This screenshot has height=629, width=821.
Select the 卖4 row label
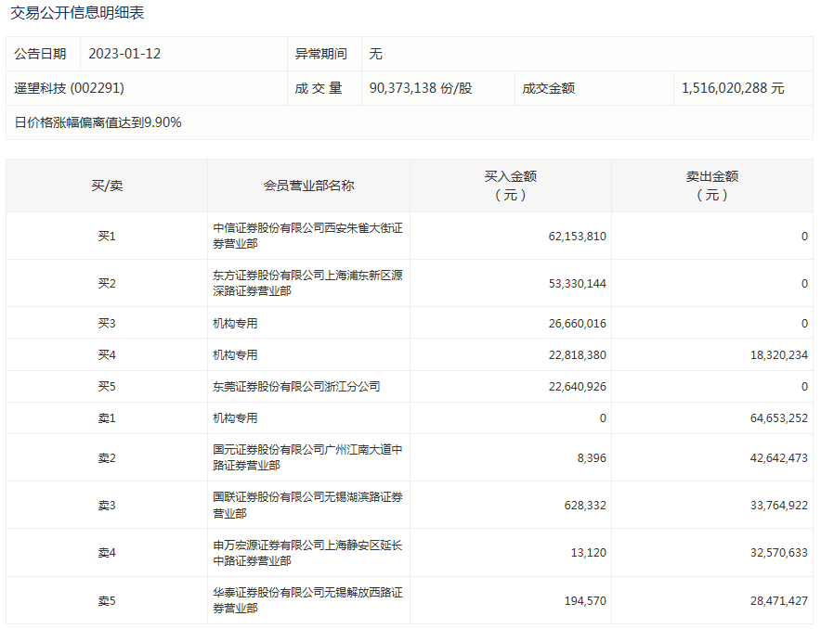pyautogui.click(x=107, y=552)
